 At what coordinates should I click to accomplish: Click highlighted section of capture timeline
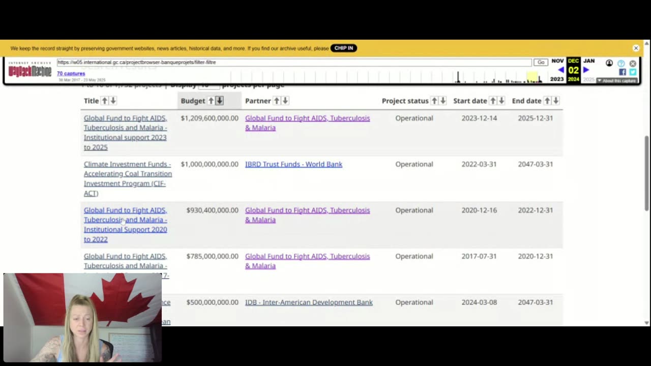click(532, 77)
